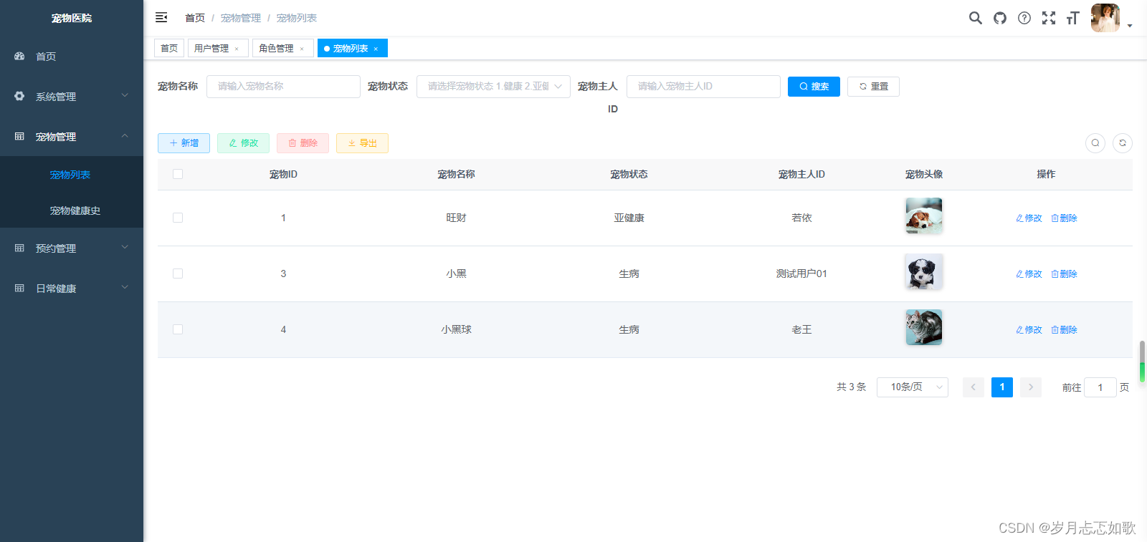Close the 角色管理 tab
Image resolution: width=1147 pixels, height=542 pixels.
pyautogui.click(x=302, y=49)
